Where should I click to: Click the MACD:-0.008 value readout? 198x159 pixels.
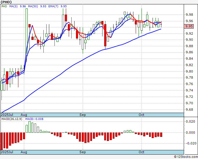click(x=34, y=119)
